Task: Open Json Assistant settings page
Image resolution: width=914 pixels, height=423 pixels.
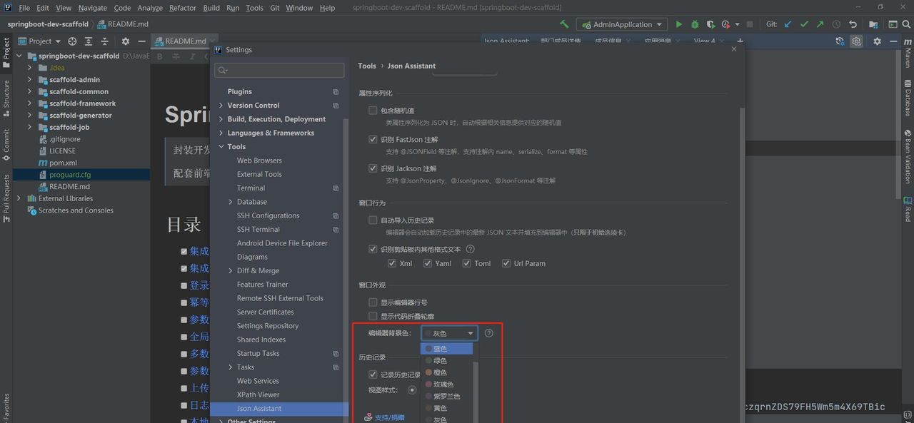Action: tap(258, 408)
